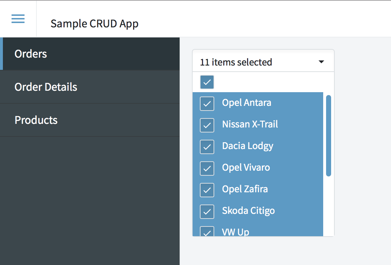Screen dimensions: 391x265
Task: Navigate to the Orders section
Action: coord(31,54)
